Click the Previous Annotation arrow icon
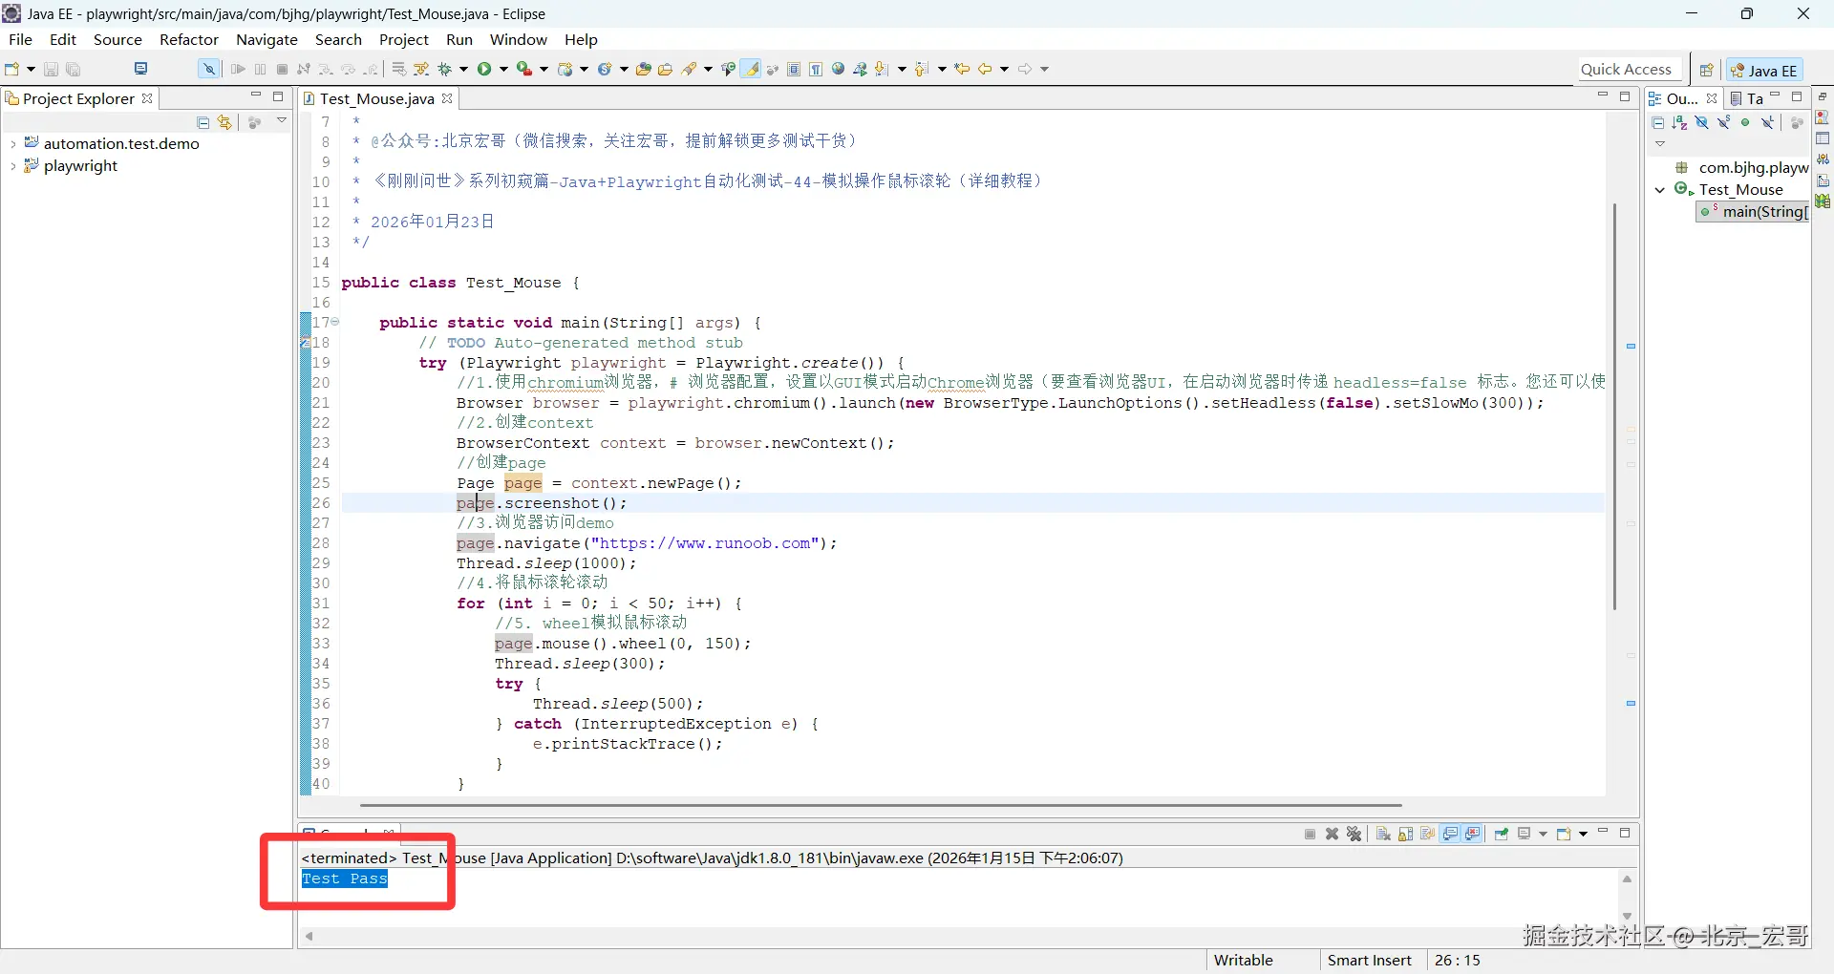The height and width of the screenshot is (974, 1834). [922, 69]
